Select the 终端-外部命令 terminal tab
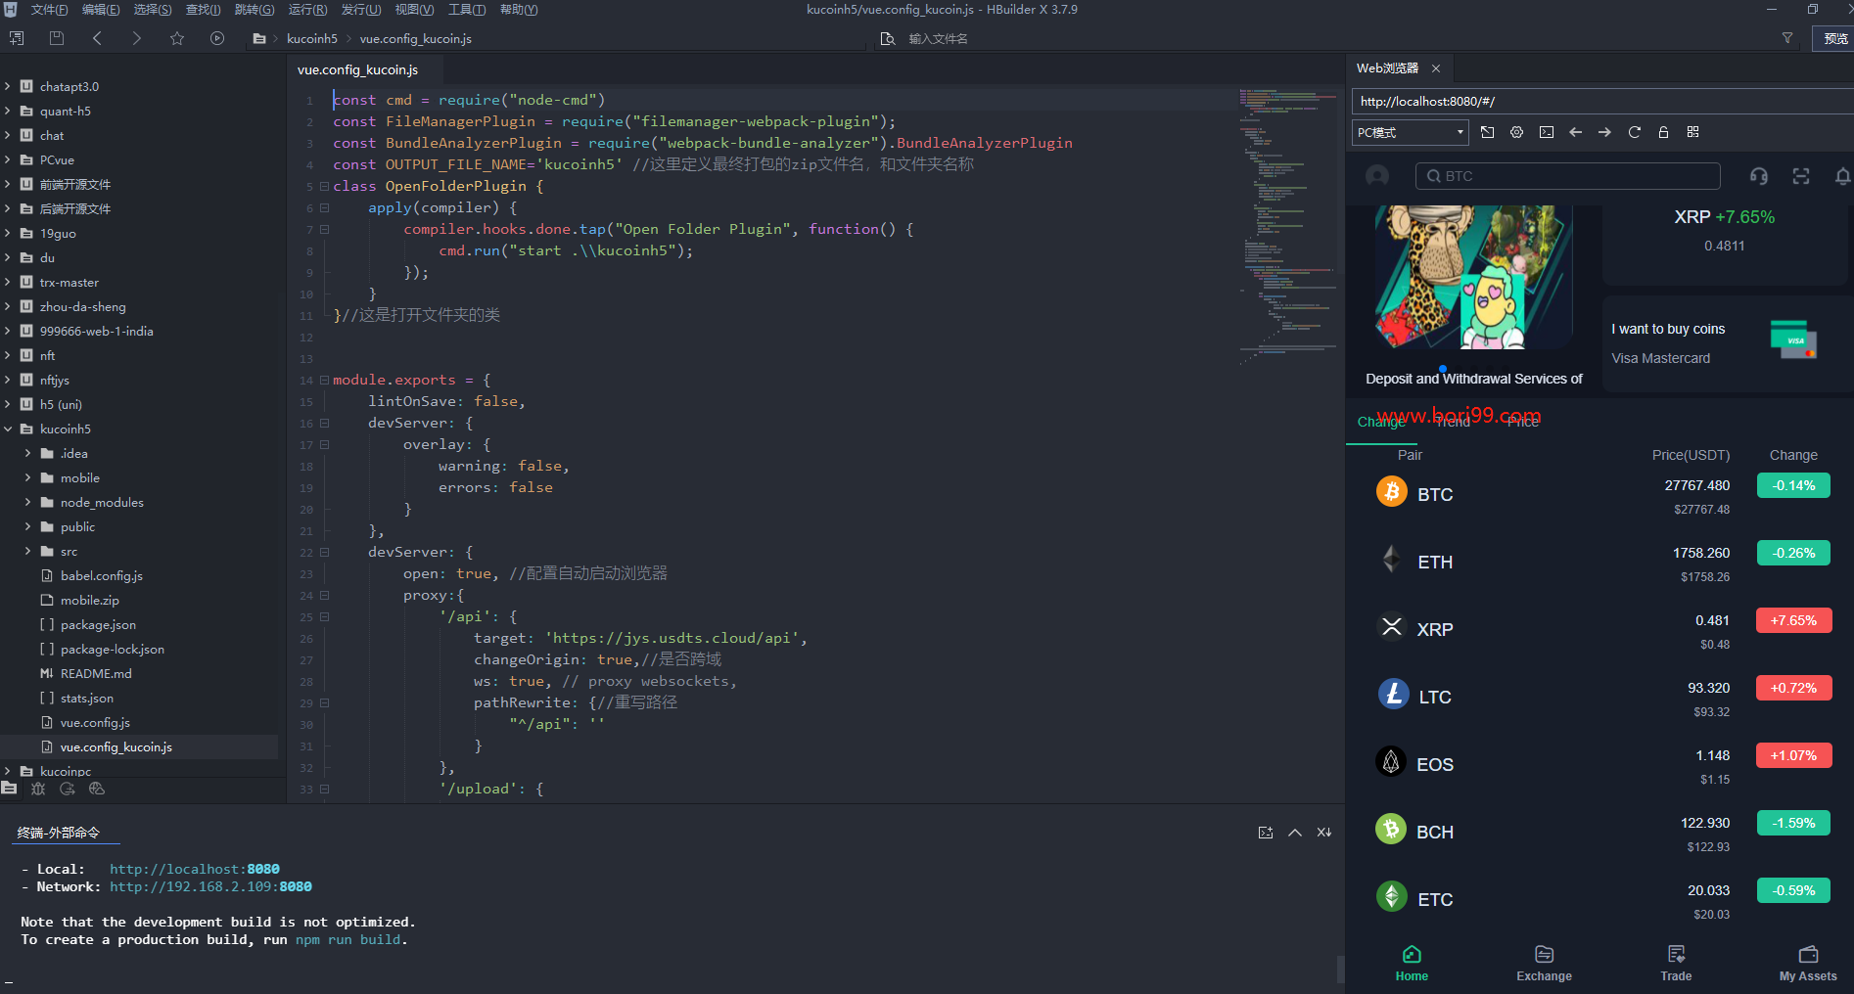This screenshot has height=994, width=1854. 59,833
